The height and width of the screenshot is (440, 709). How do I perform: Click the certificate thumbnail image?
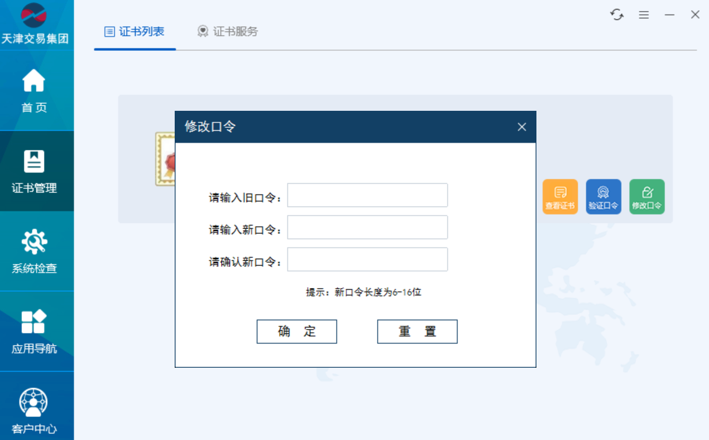165,159
